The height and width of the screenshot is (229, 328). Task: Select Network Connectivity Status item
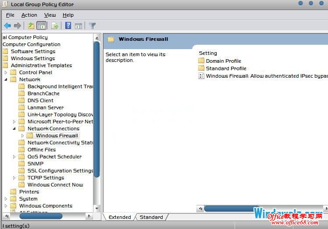60,143
